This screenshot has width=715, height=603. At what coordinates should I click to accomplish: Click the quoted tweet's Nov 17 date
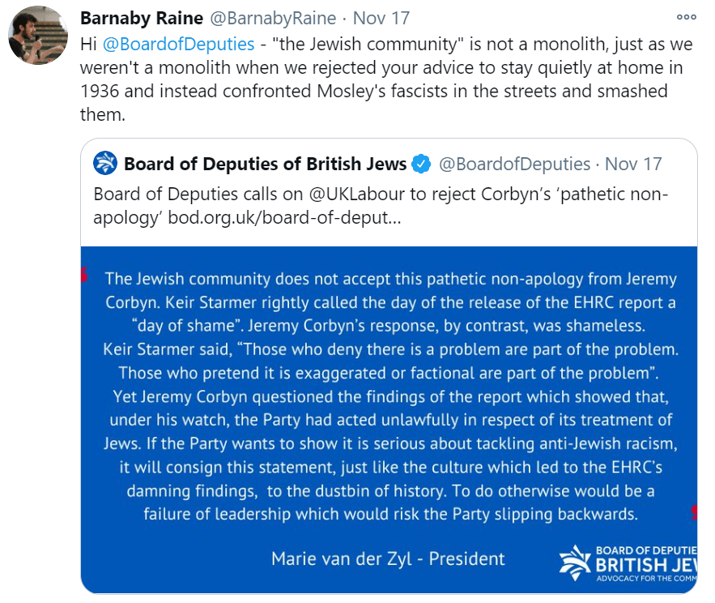point(633,164)
